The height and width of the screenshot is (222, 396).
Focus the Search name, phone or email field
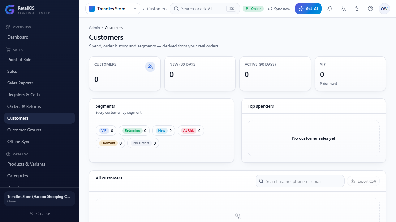[300, 181]
